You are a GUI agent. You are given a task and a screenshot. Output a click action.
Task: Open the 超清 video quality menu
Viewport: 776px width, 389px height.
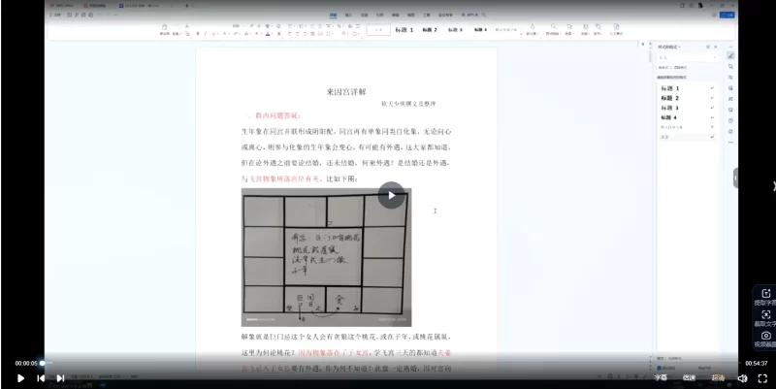[718, 378]
